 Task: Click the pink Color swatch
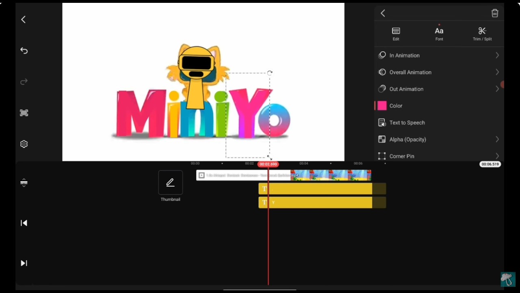coord(382,106)
